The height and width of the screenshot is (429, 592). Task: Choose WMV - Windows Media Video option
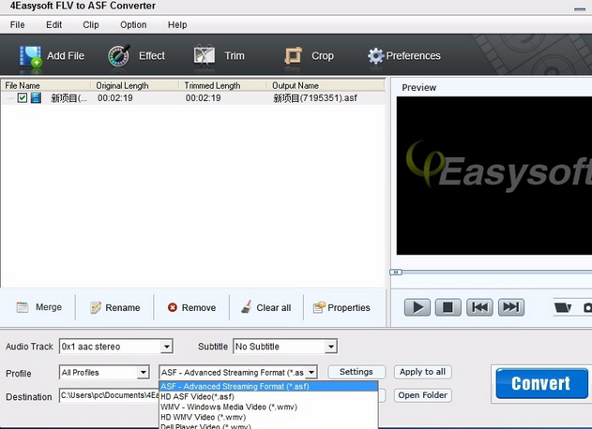[268, 407]
